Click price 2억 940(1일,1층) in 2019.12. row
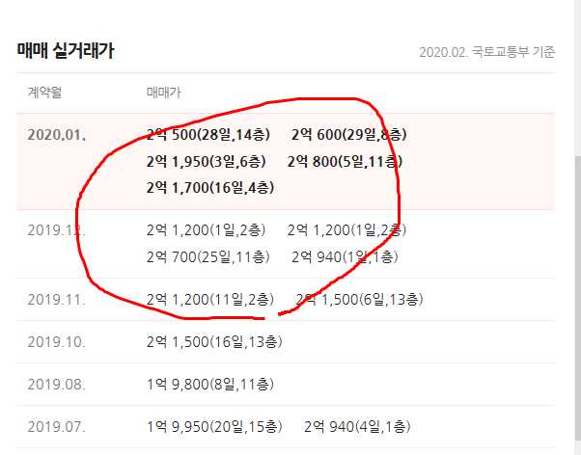Image resolution: width=581 pixels, height=455 pixels. pyautogui.click(x=345, y=257)
